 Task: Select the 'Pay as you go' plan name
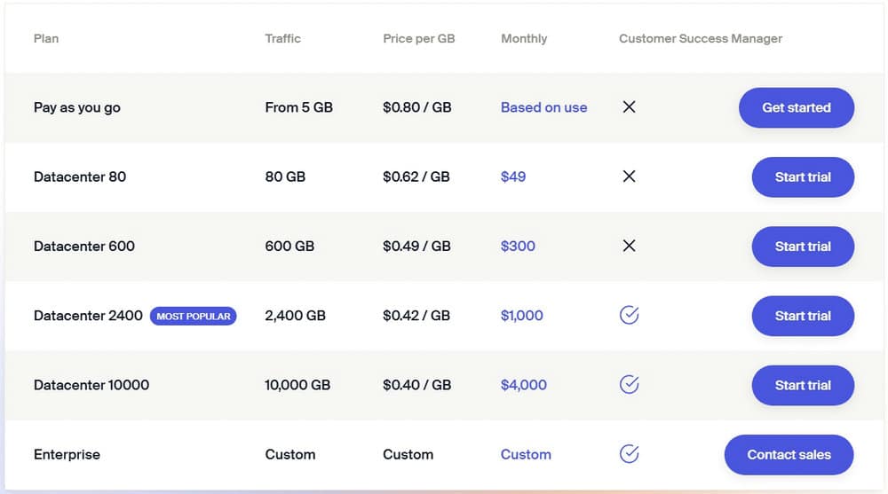coord(77,107)
